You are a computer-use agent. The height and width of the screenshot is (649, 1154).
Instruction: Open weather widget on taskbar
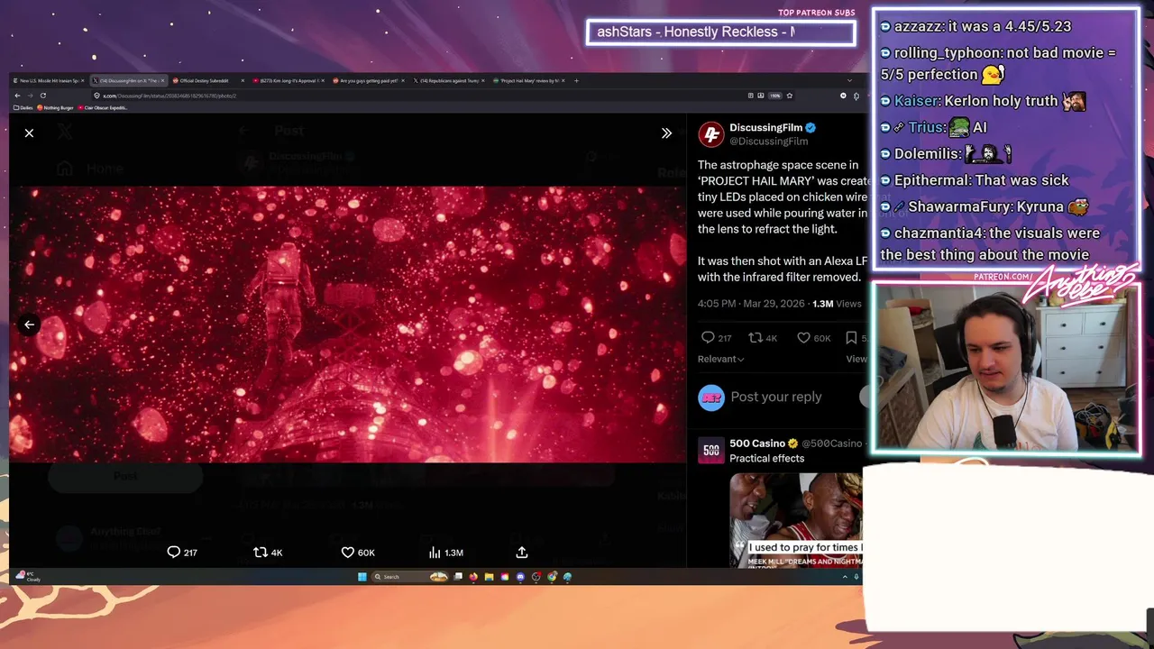[29, 577]
